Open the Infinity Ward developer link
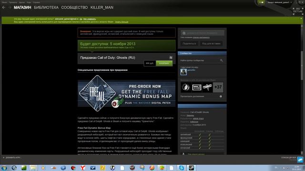Screen dimensions: 305x171 tap(198, 118)
